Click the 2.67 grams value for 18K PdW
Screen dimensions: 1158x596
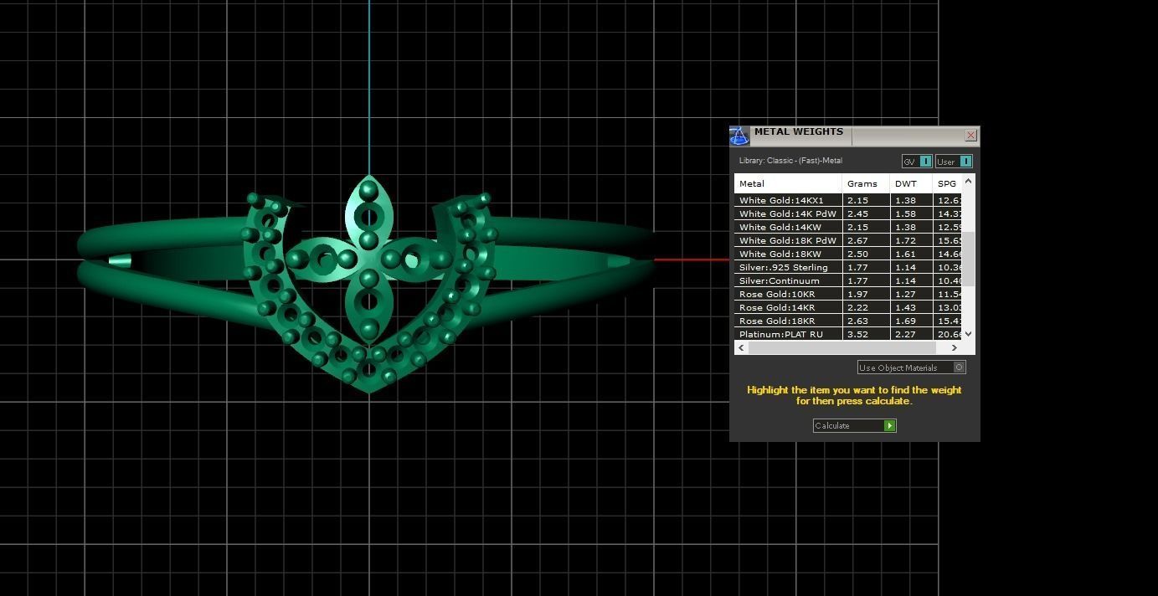(x=857, y=240)
